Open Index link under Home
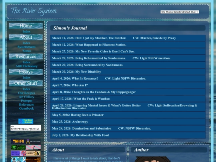Viewport: 216px width, 162px height. click(26, 32)
